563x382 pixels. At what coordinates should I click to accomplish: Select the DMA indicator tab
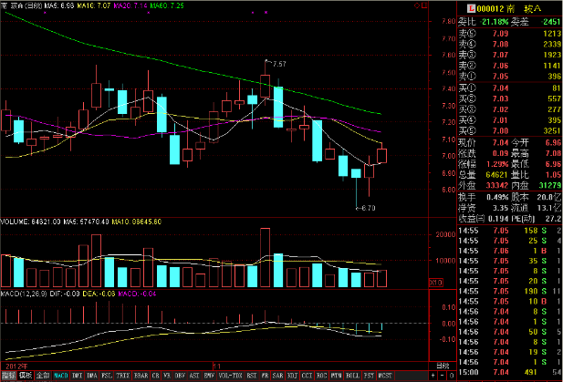pyautogui.click(x=92, y=376)
